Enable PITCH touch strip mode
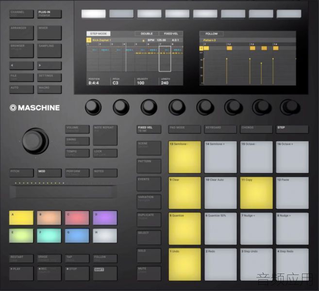 pos(21,173)
